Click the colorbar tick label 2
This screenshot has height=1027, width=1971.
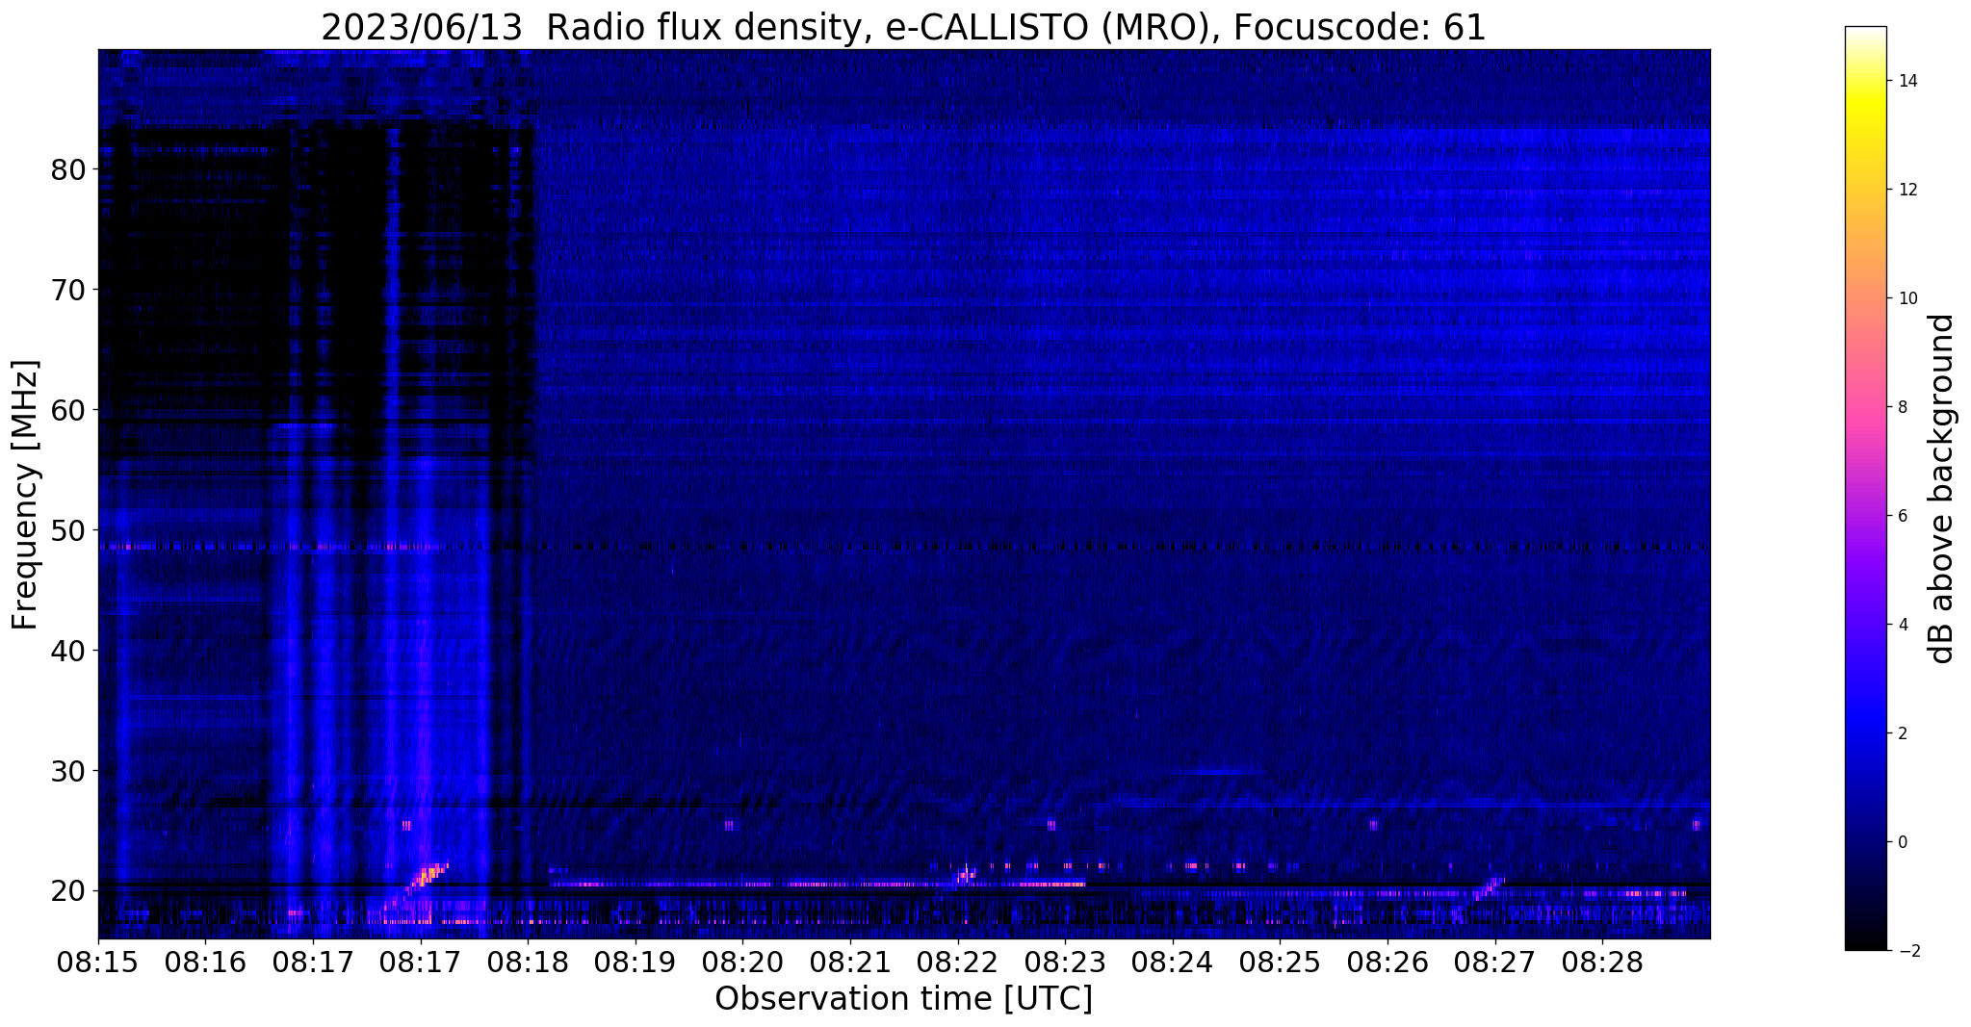[x=1903, y=733]
